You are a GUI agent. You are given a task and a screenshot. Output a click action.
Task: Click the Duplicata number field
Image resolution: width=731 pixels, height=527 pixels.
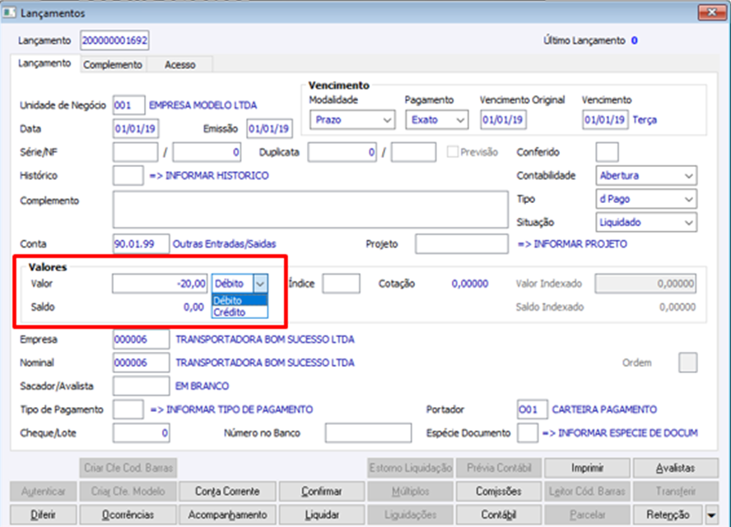pyautogui.click(x=342, y=152)
